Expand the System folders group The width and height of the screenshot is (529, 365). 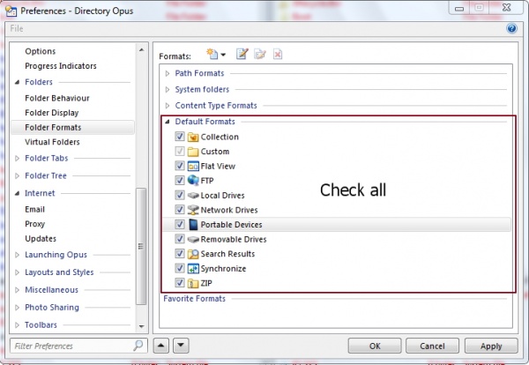[168, 90]
